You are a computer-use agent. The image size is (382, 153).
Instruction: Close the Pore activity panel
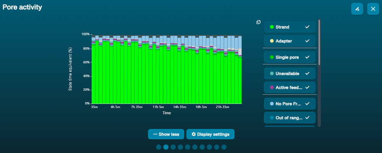coord(373,9)
